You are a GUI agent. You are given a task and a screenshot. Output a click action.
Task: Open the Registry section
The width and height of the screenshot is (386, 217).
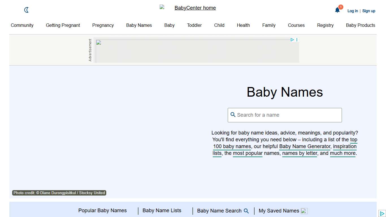325,25
